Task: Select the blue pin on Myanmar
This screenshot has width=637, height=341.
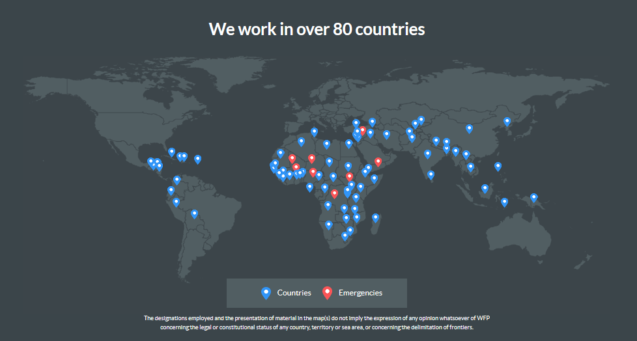Action: coord(456,152)
